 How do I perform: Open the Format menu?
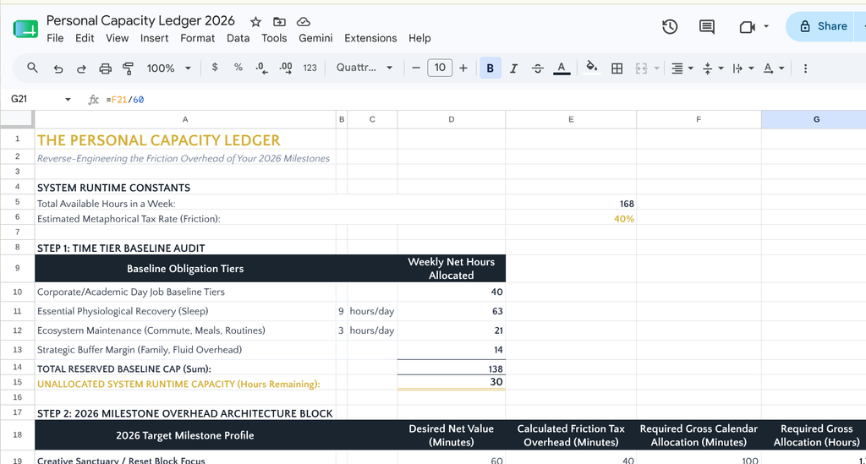197,38
